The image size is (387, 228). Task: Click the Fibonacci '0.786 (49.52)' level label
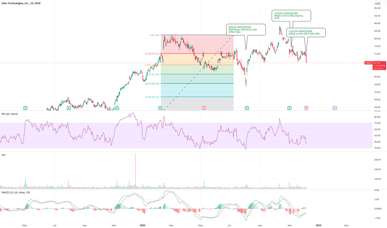152,97
